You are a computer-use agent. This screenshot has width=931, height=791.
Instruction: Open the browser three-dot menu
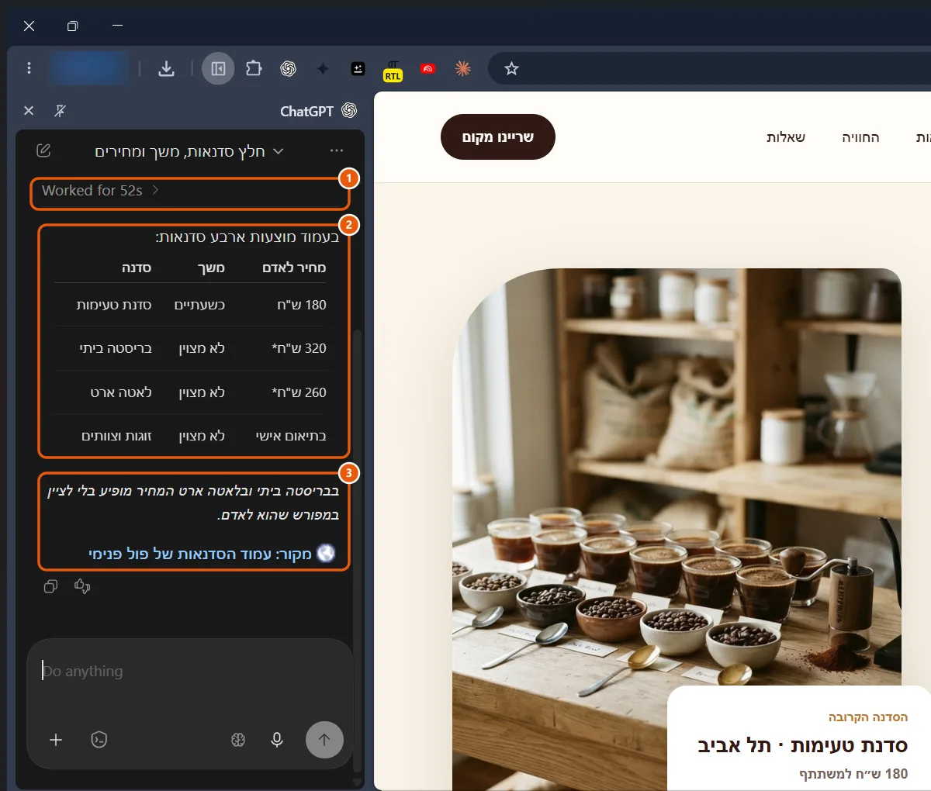[29, 68]
